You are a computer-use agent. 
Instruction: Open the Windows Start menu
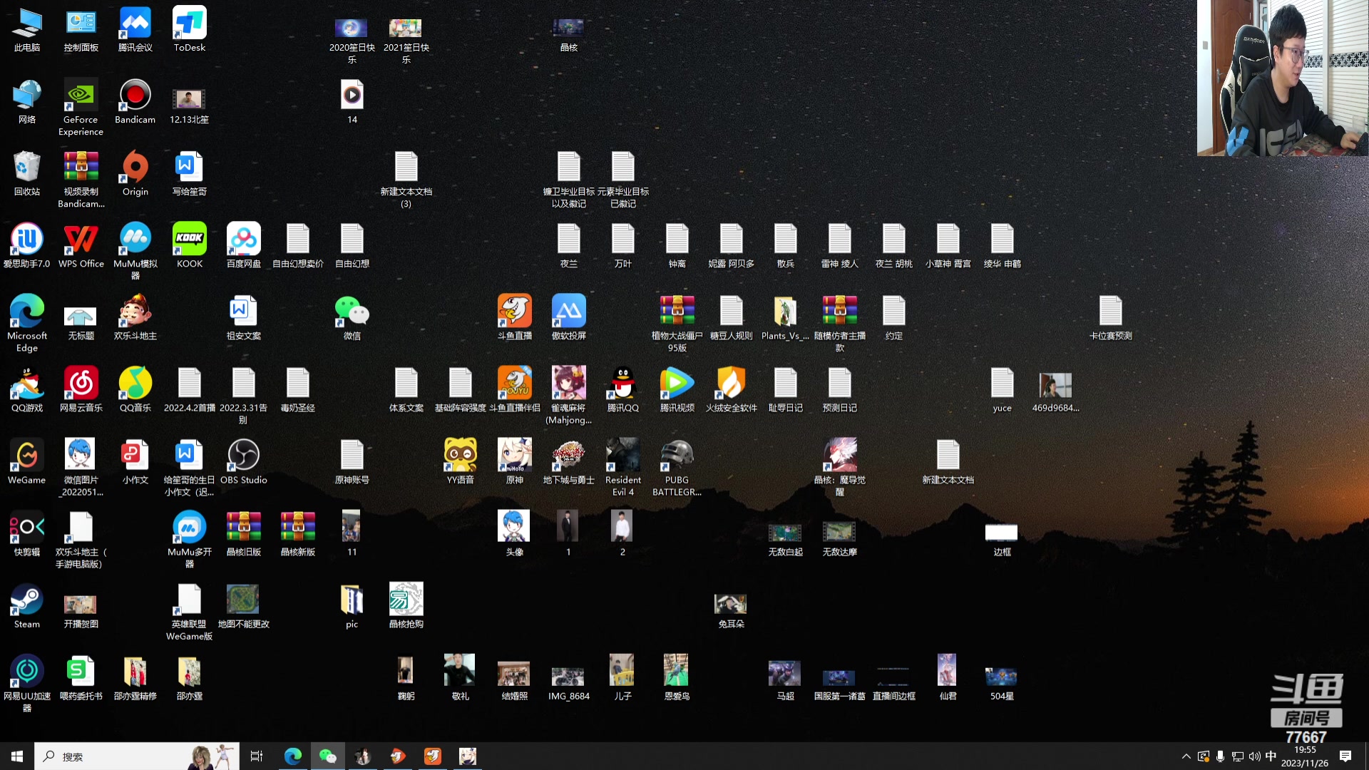click(17, 756)
